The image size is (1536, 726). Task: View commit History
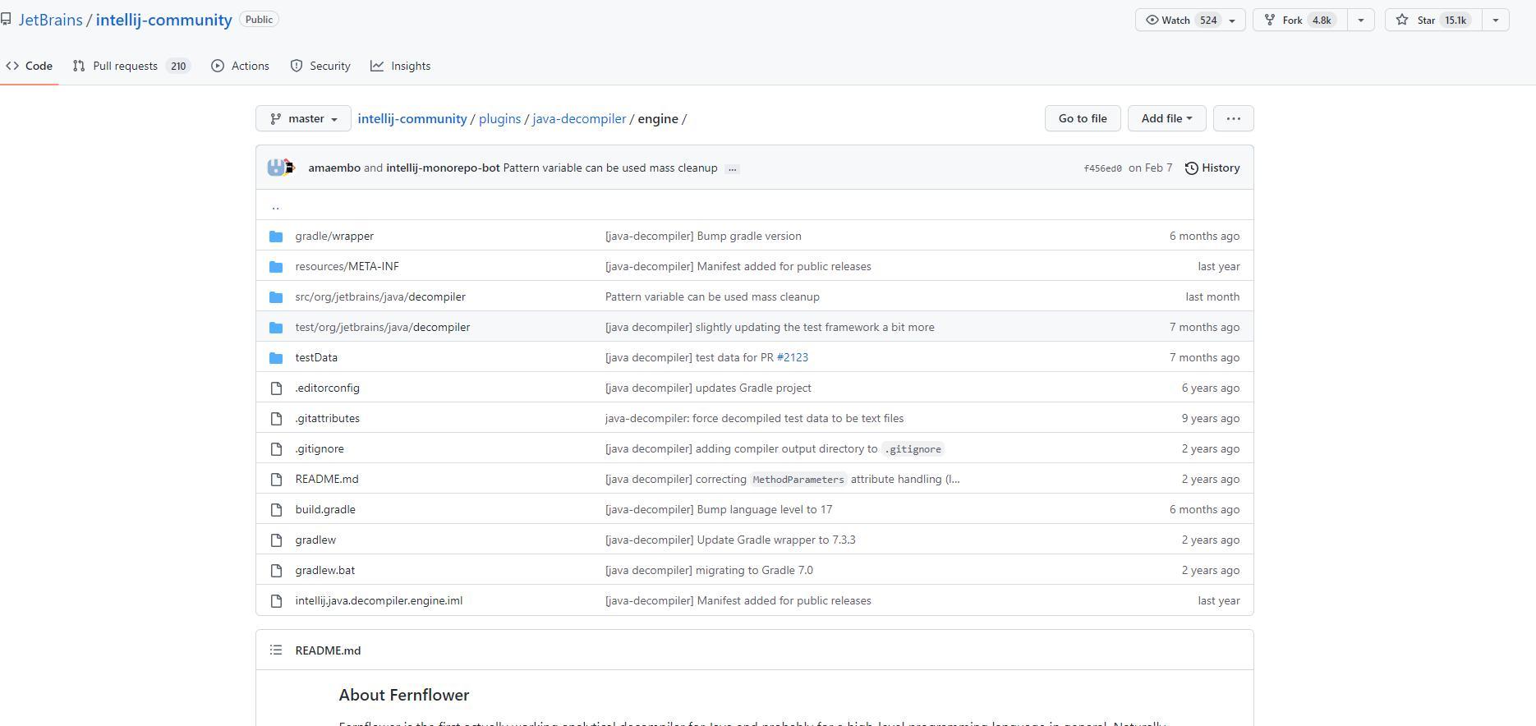coord(1212,168)
